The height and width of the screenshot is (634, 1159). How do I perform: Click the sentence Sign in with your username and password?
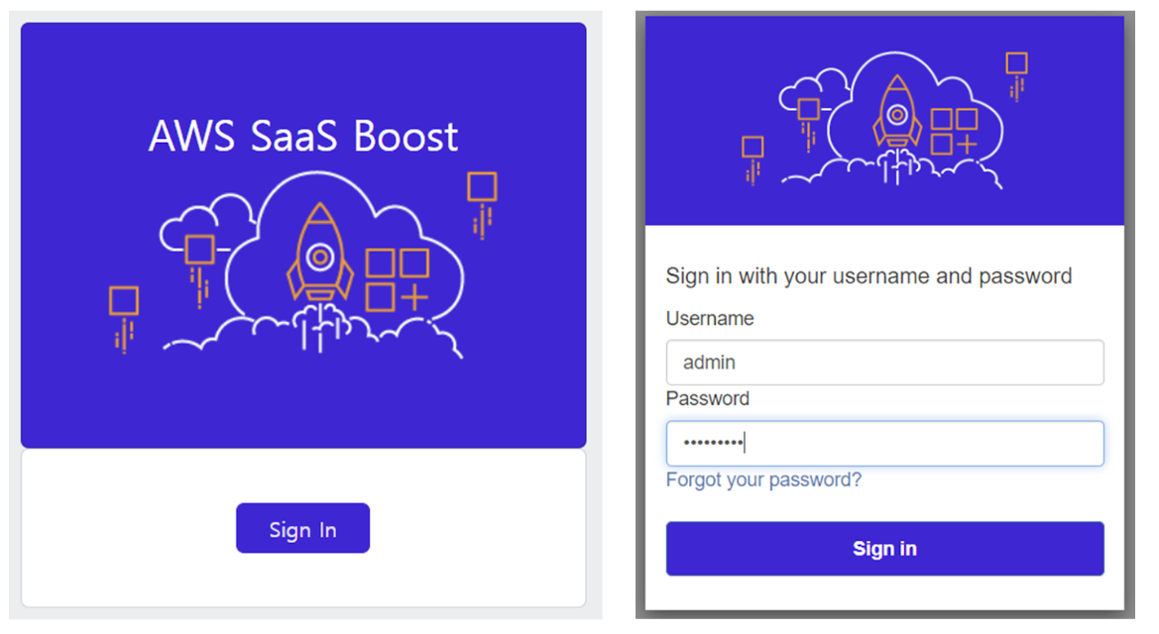click(x=869, y=276)
